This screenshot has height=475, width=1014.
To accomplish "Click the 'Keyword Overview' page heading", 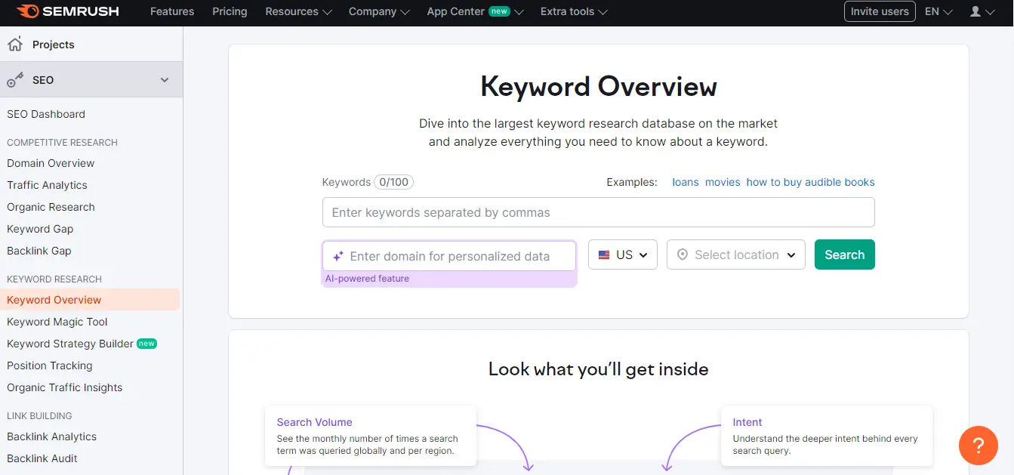I will [599, 86].
